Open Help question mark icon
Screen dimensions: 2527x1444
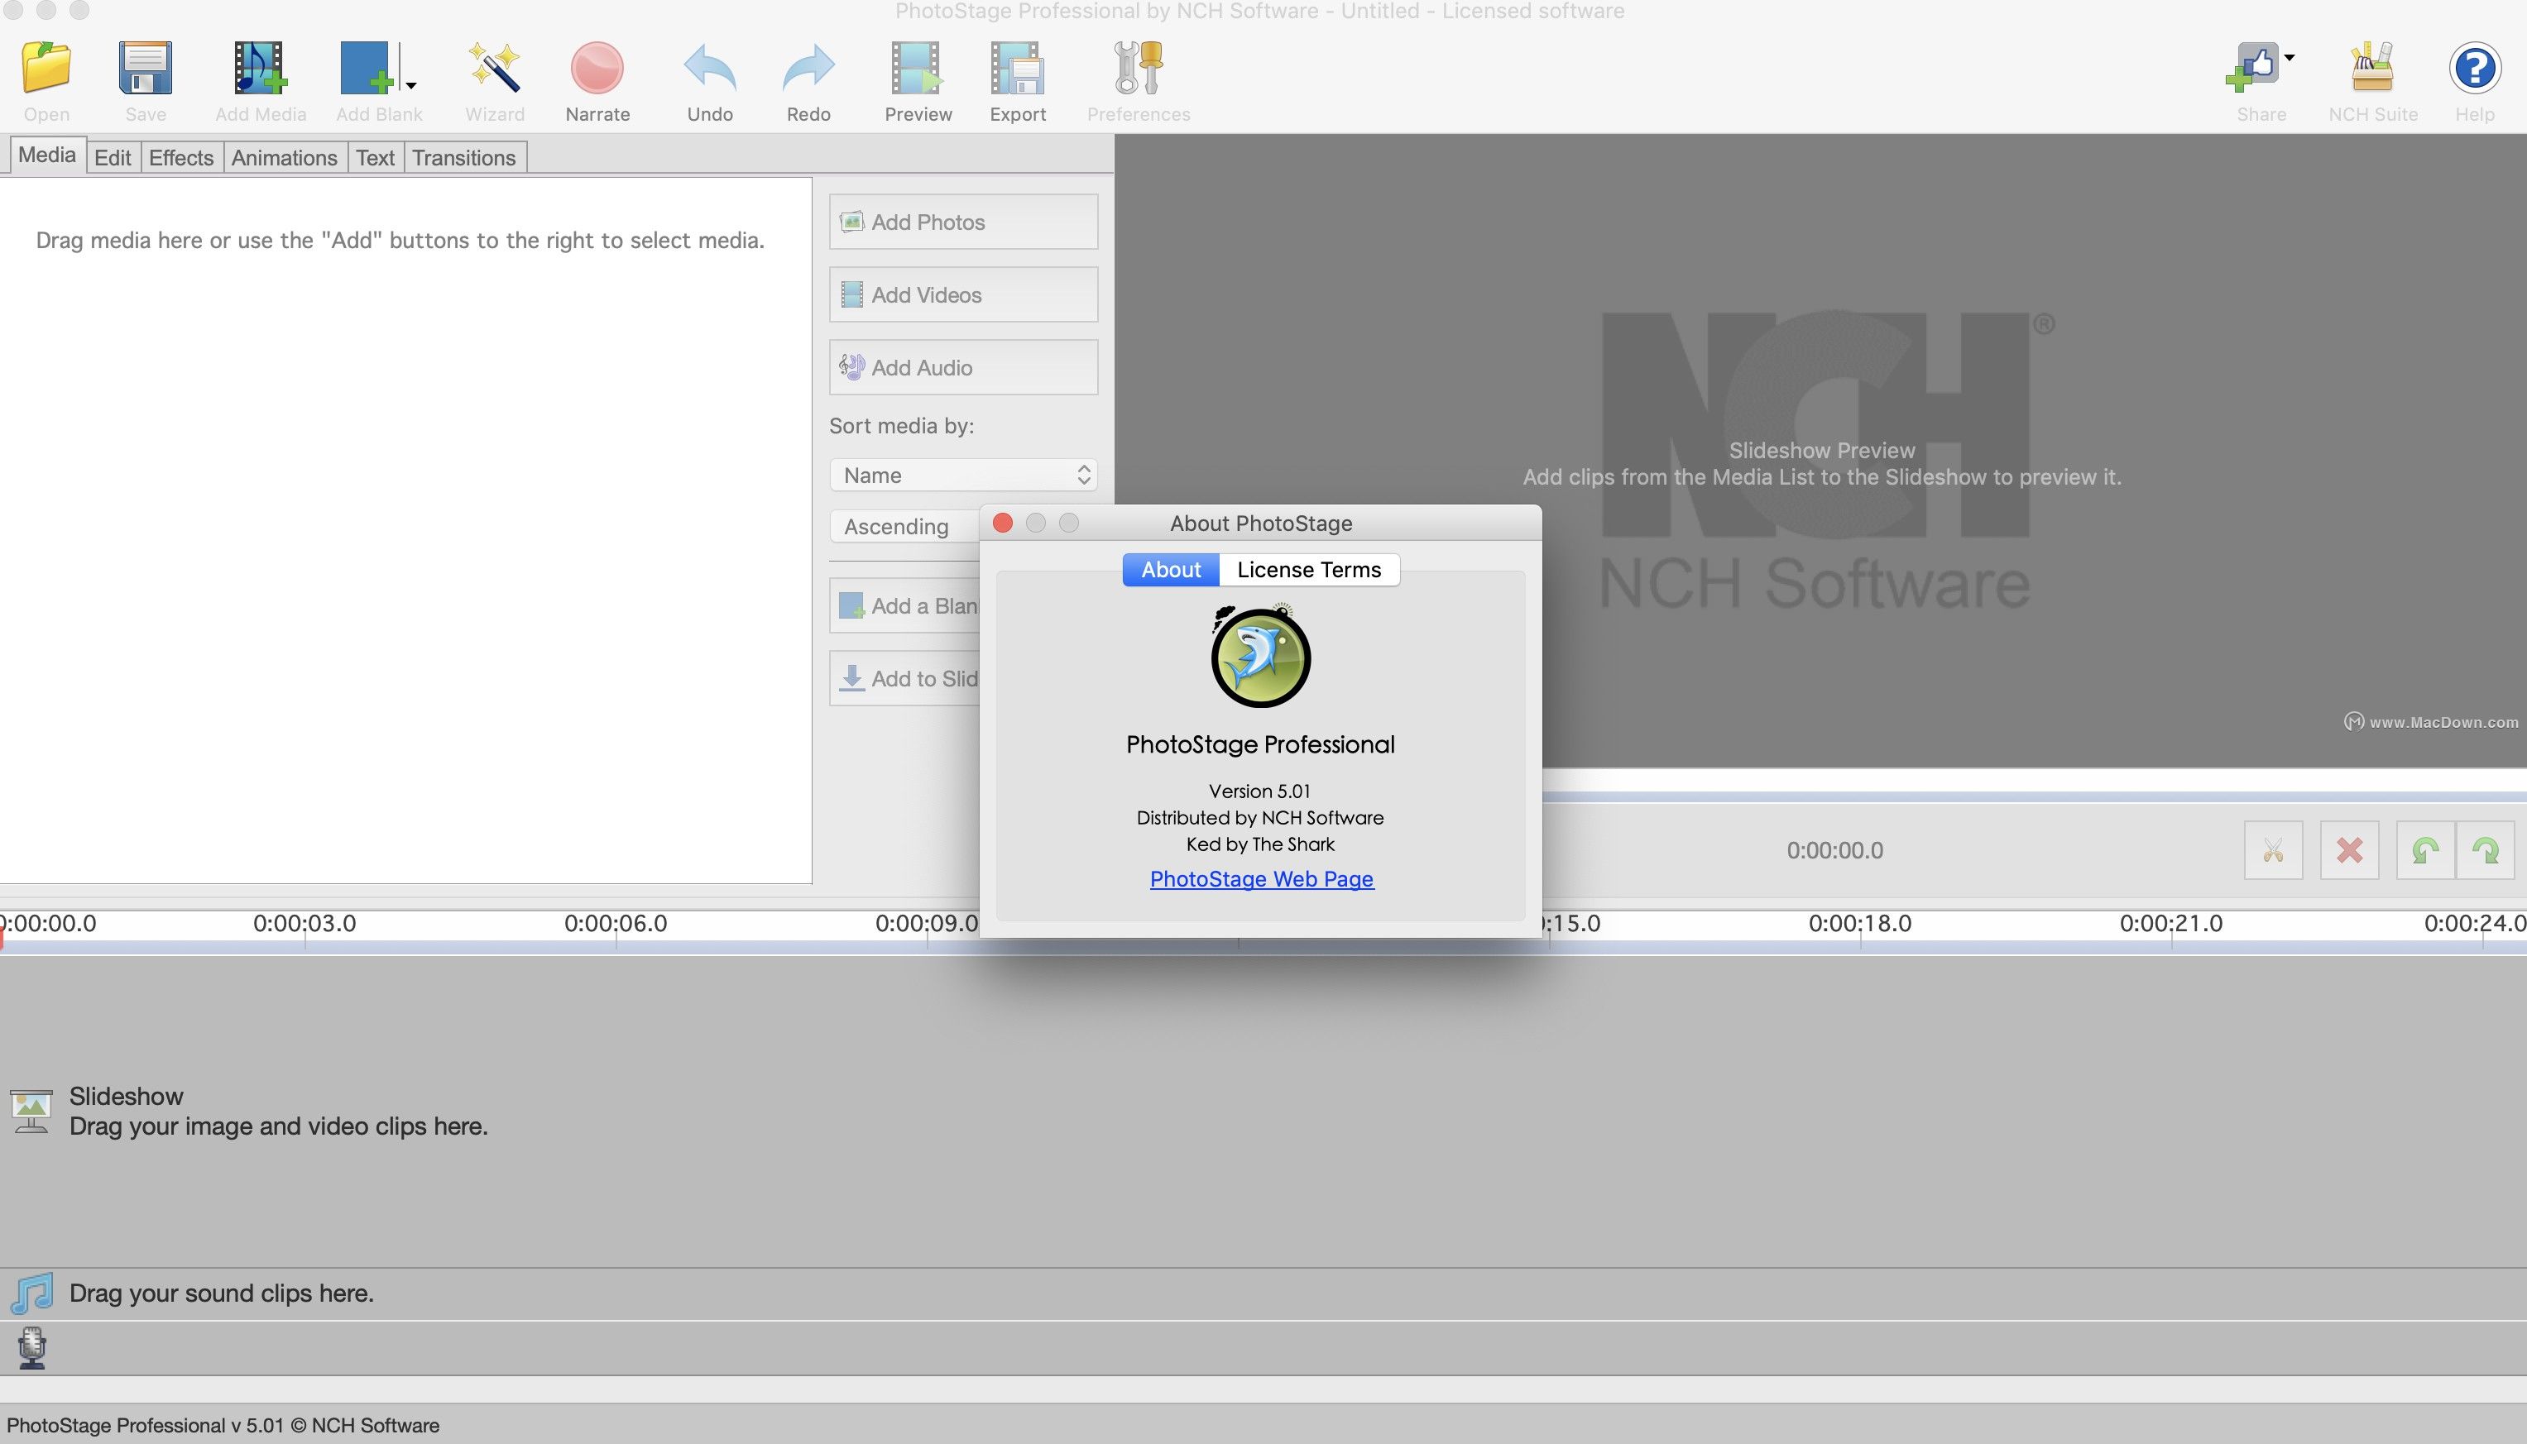pos(2474,68)
